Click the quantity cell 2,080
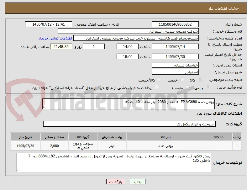Image resolution: width=247 pixels, height=190 pixels. [x=55, y=146]
